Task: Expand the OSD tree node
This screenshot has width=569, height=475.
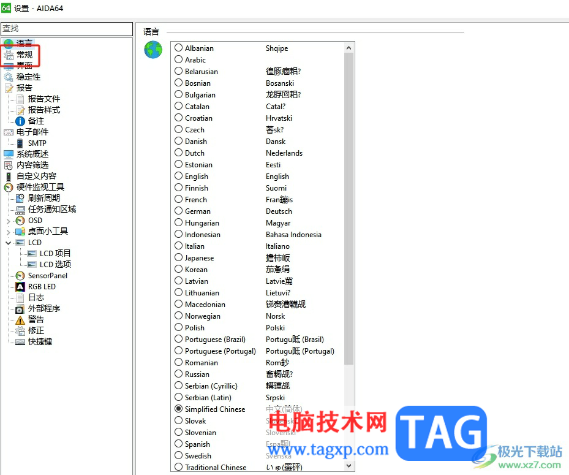Action: (x=9, y=221)
